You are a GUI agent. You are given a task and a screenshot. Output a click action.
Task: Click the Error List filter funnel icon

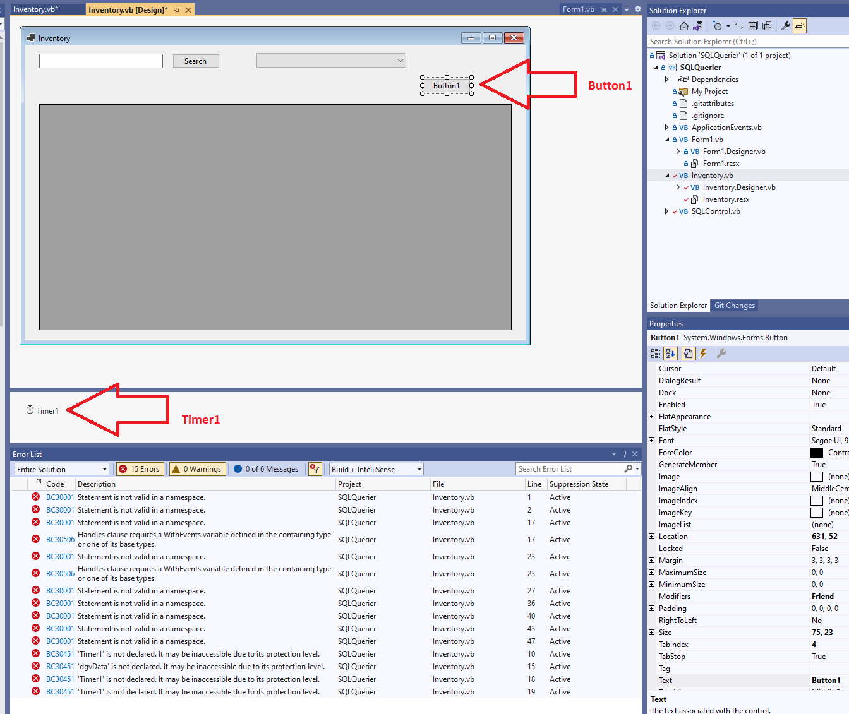click(x=315, y=469)
